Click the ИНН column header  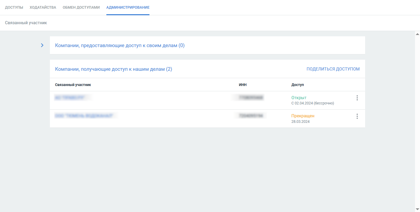pos(243,85)
